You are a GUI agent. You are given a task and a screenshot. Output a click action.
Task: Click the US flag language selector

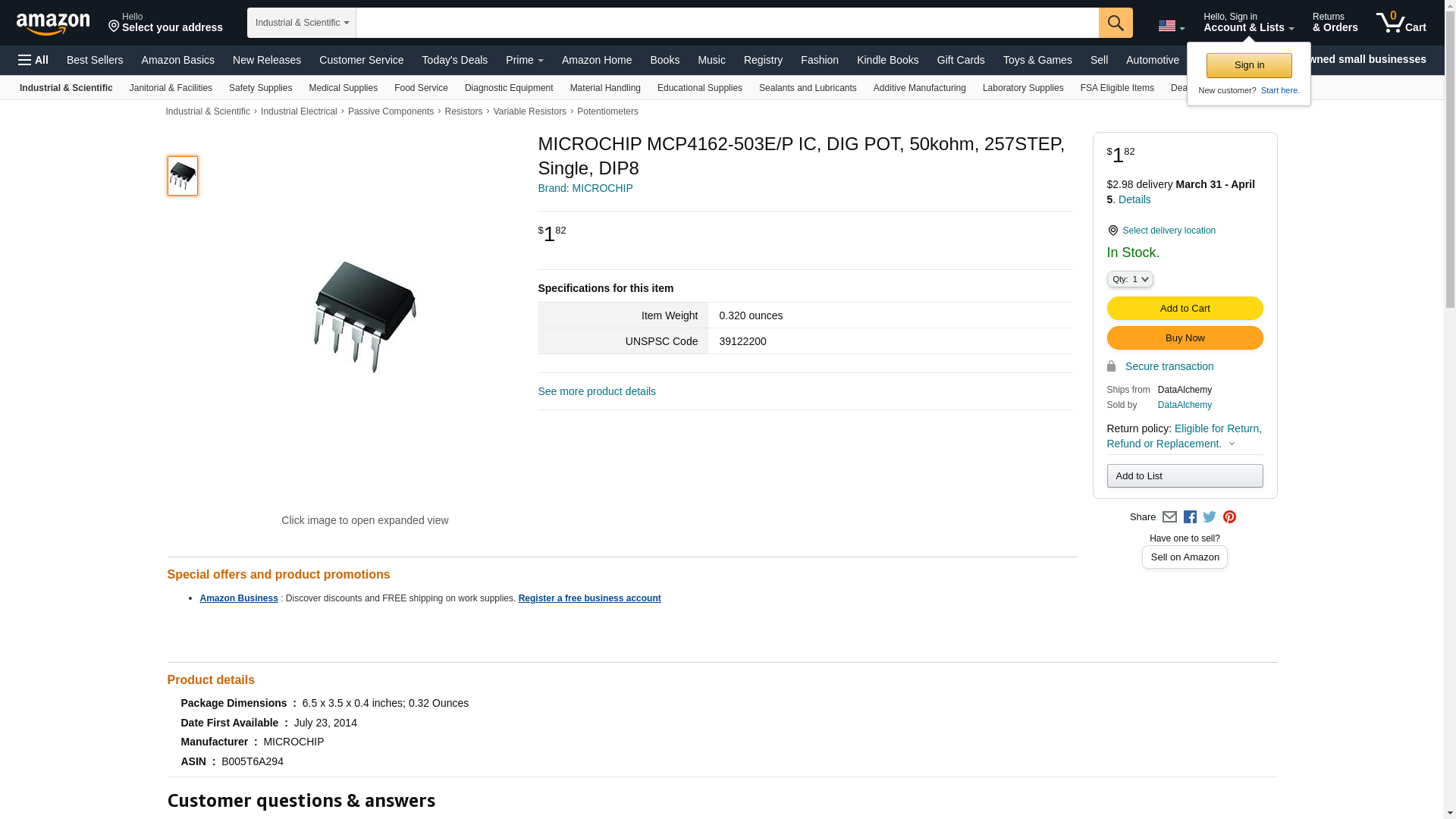(1172, 27)
